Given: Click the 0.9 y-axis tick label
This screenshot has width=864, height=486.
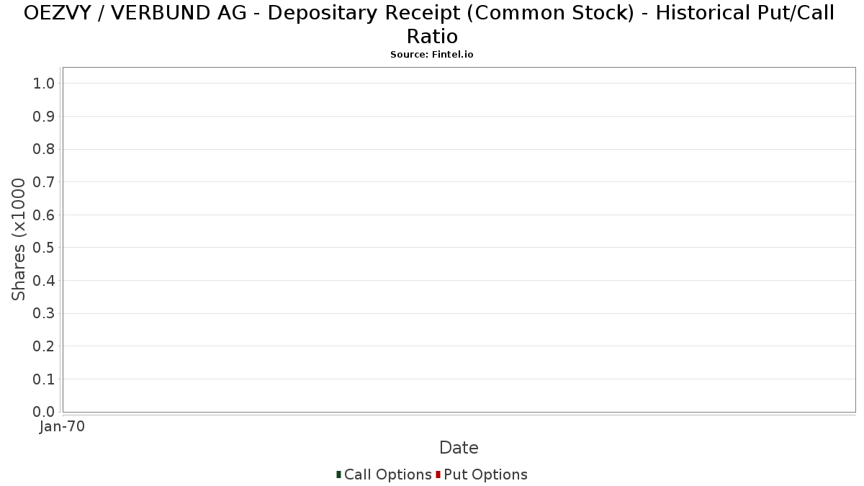Looking at the screenshot, I should click(x=44, y=117).
